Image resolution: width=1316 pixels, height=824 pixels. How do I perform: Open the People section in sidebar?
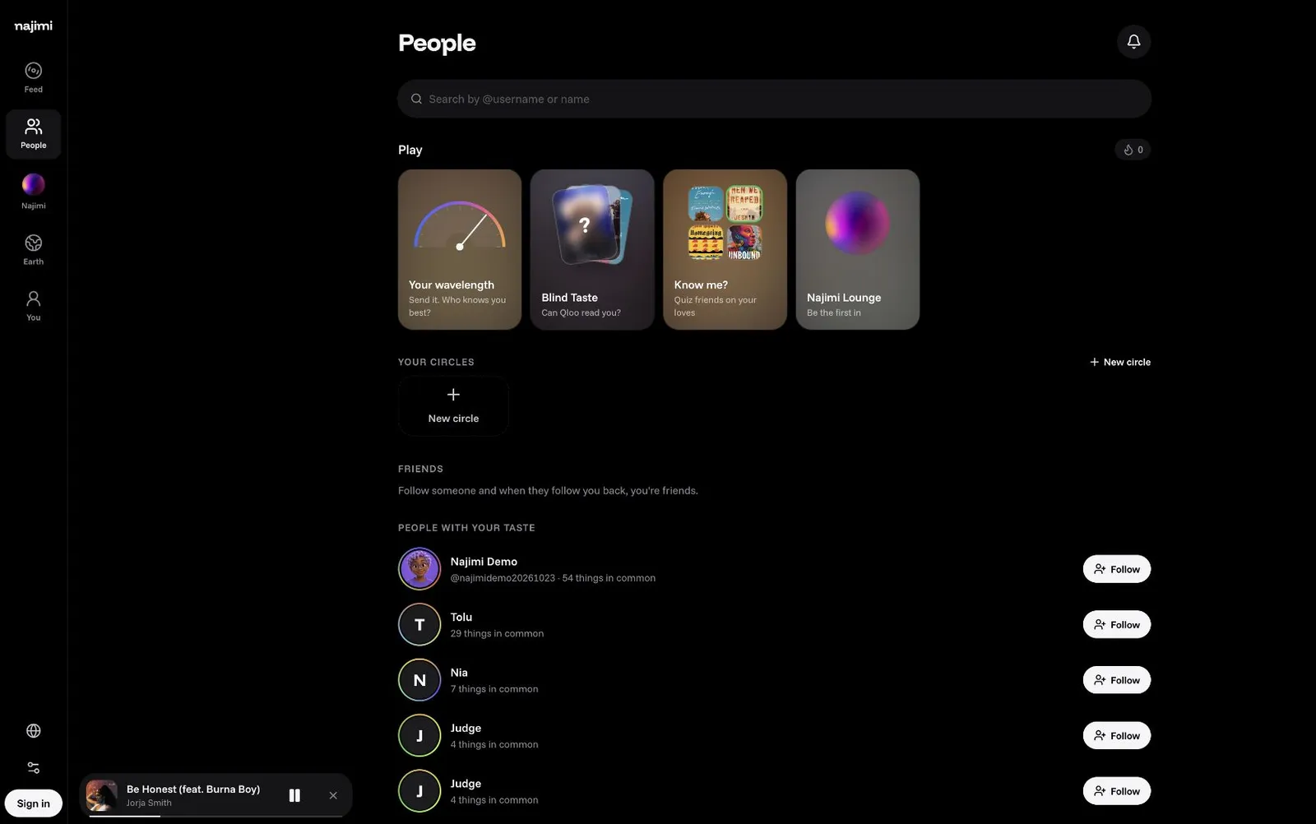(x=33, y=133)
